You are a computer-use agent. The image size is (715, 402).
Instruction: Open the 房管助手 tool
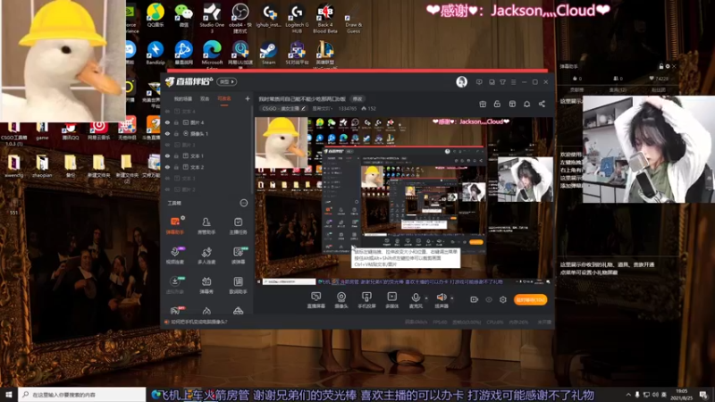coord(206,226)
